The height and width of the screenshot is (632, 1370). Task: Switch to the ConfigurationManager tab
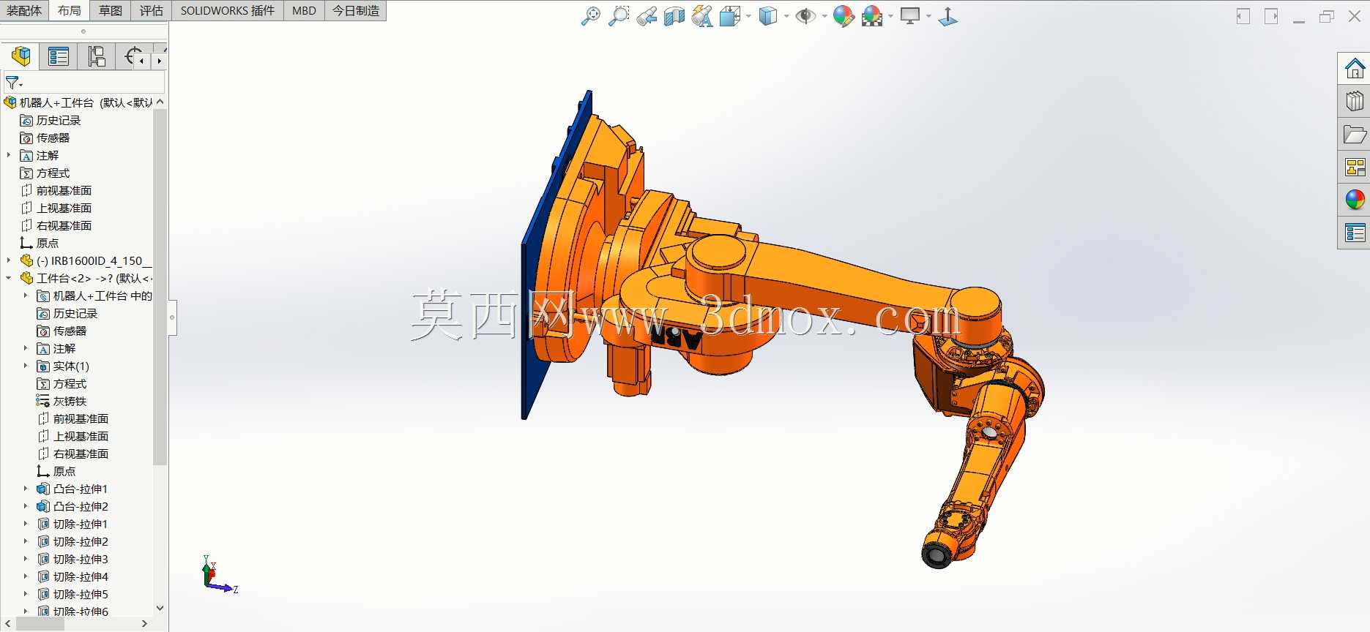point(97,56)
